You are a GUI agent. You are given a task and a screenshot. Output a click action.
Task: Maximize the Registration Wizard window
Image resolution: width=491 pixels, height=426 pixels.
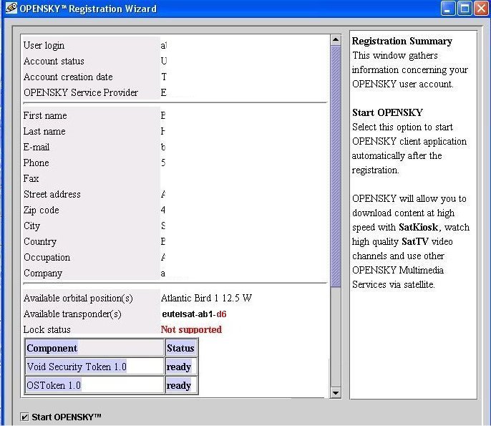click(465, 8)
